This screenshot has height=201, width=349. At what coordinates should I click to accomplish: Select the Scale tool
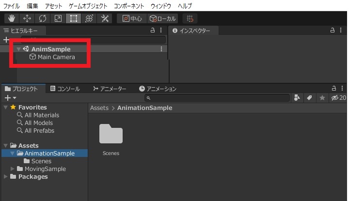pos(58,18)
